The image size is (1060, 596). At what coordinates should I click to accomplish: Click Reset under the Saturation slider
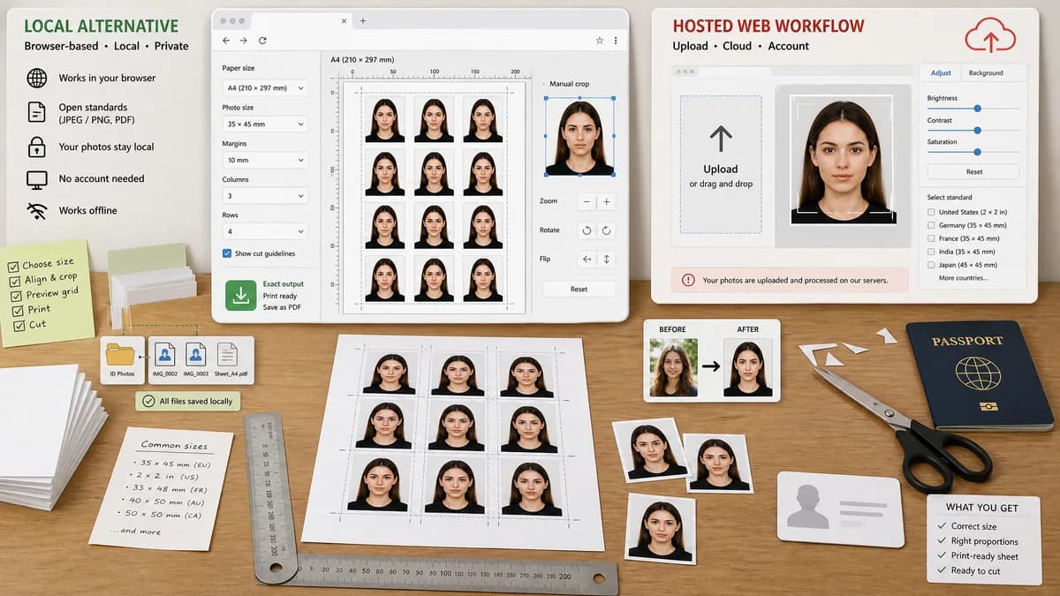point(973,172)
